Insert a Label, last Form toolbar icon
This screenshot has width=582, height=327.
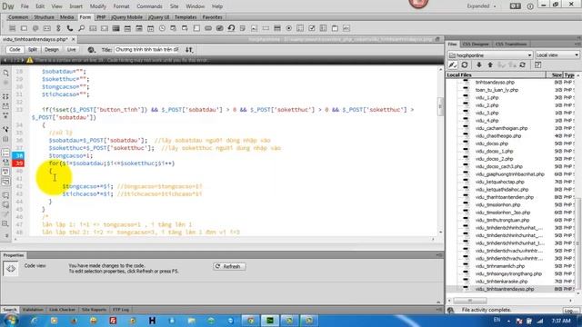click(346, 28)
